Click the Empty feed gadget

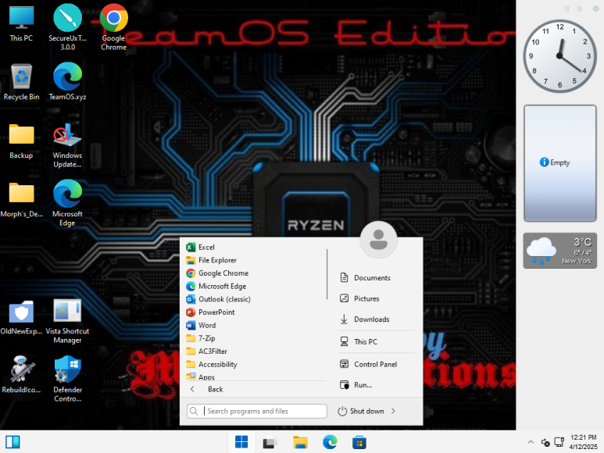point(559,163)
